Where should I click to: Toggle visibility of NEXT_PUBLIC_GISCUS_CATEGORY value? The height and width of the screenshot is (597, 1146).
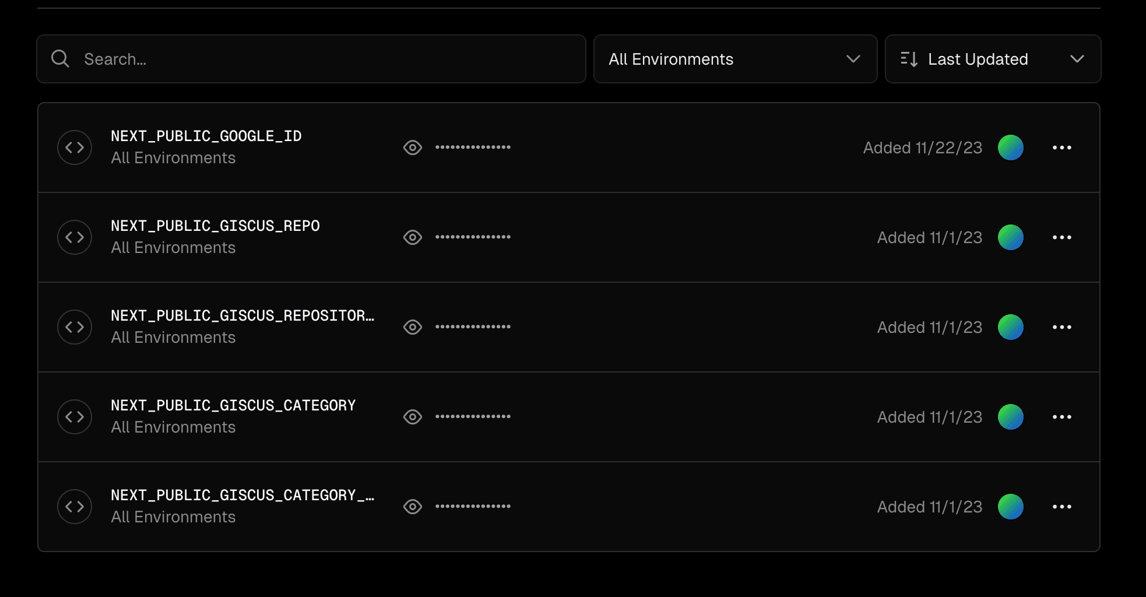(x=413, y=417)
